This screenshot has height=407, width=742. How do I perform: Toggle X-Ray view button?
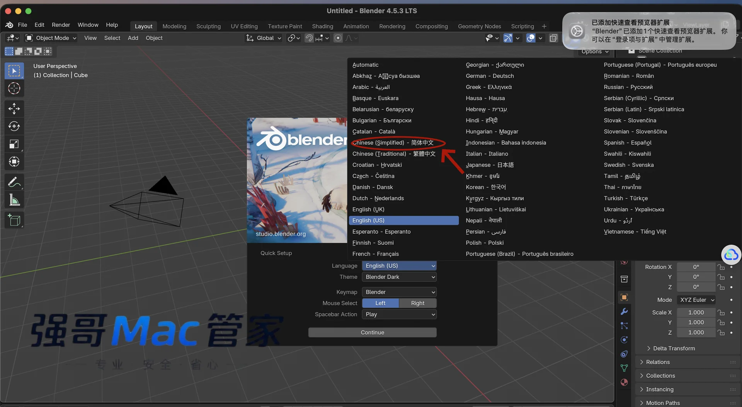pos(553,38)
